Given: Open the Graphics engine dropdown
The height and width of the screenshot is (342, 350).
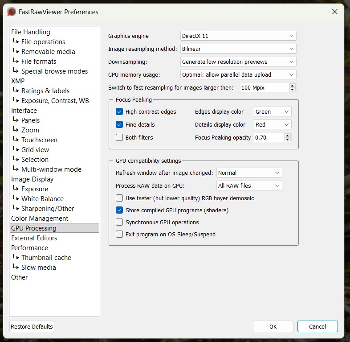Looking at the screenshot, I should click(238, 36).
